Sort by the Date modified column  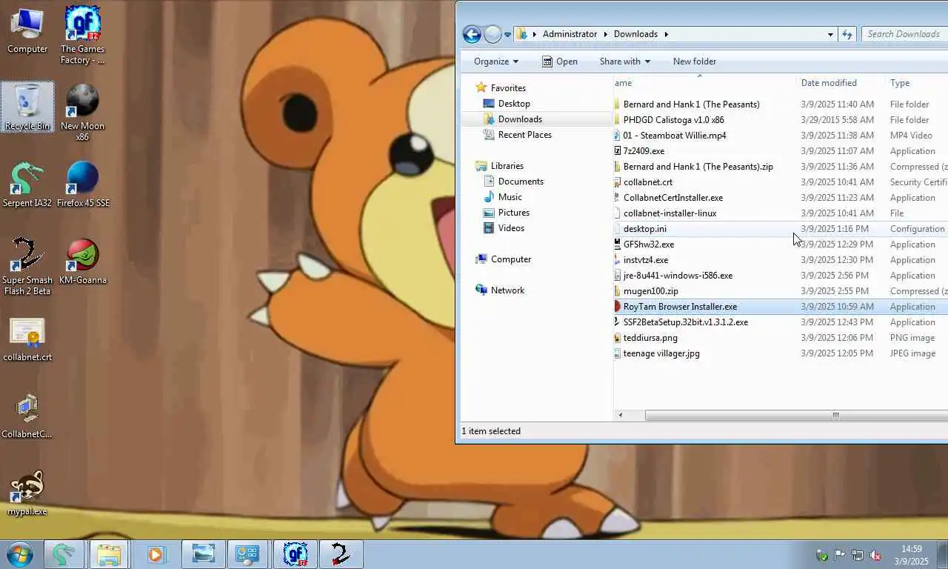[x=841, y=83]
